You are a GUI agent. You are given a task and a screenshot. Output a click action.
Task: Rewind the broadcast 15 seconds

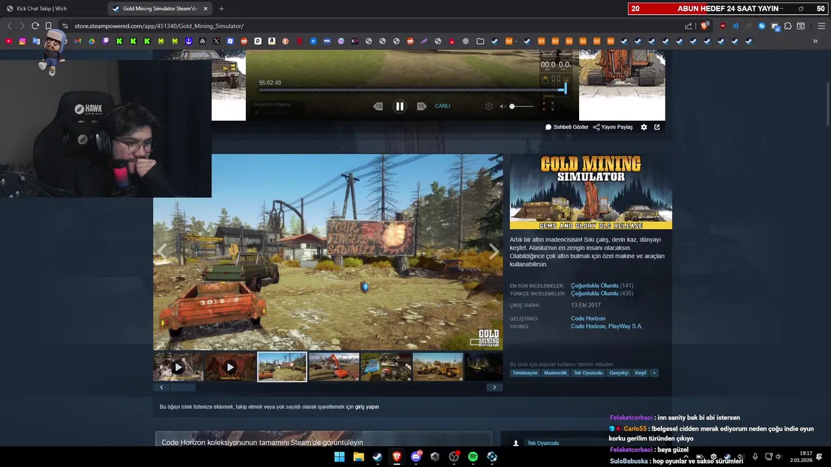(x=378, y=106)
